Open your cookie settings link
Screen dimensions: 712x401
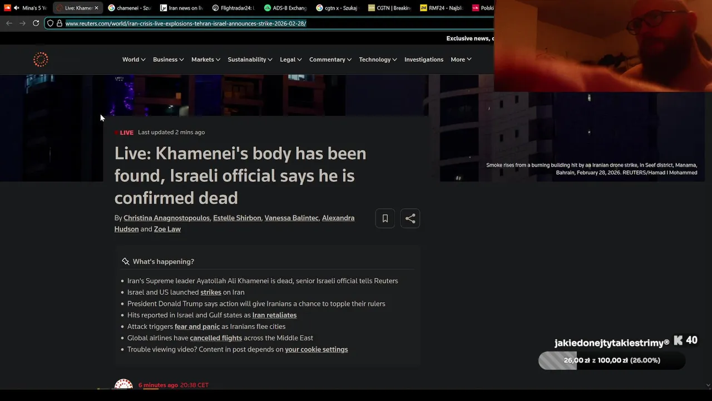(317, 349)
